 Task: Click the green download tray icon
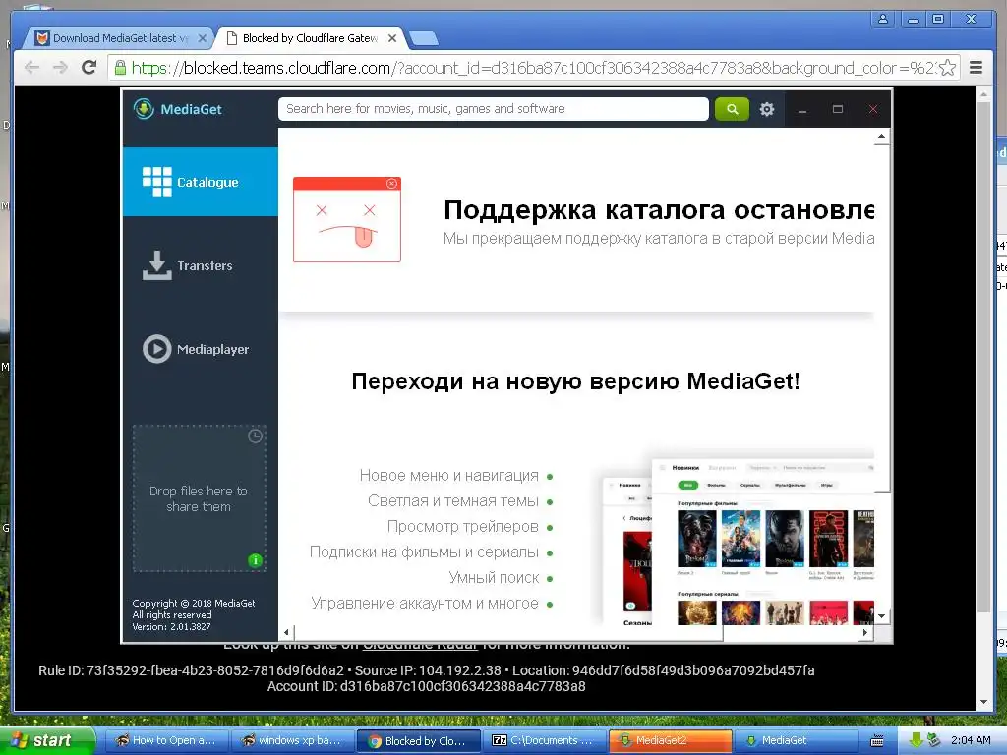click(916, 740)
